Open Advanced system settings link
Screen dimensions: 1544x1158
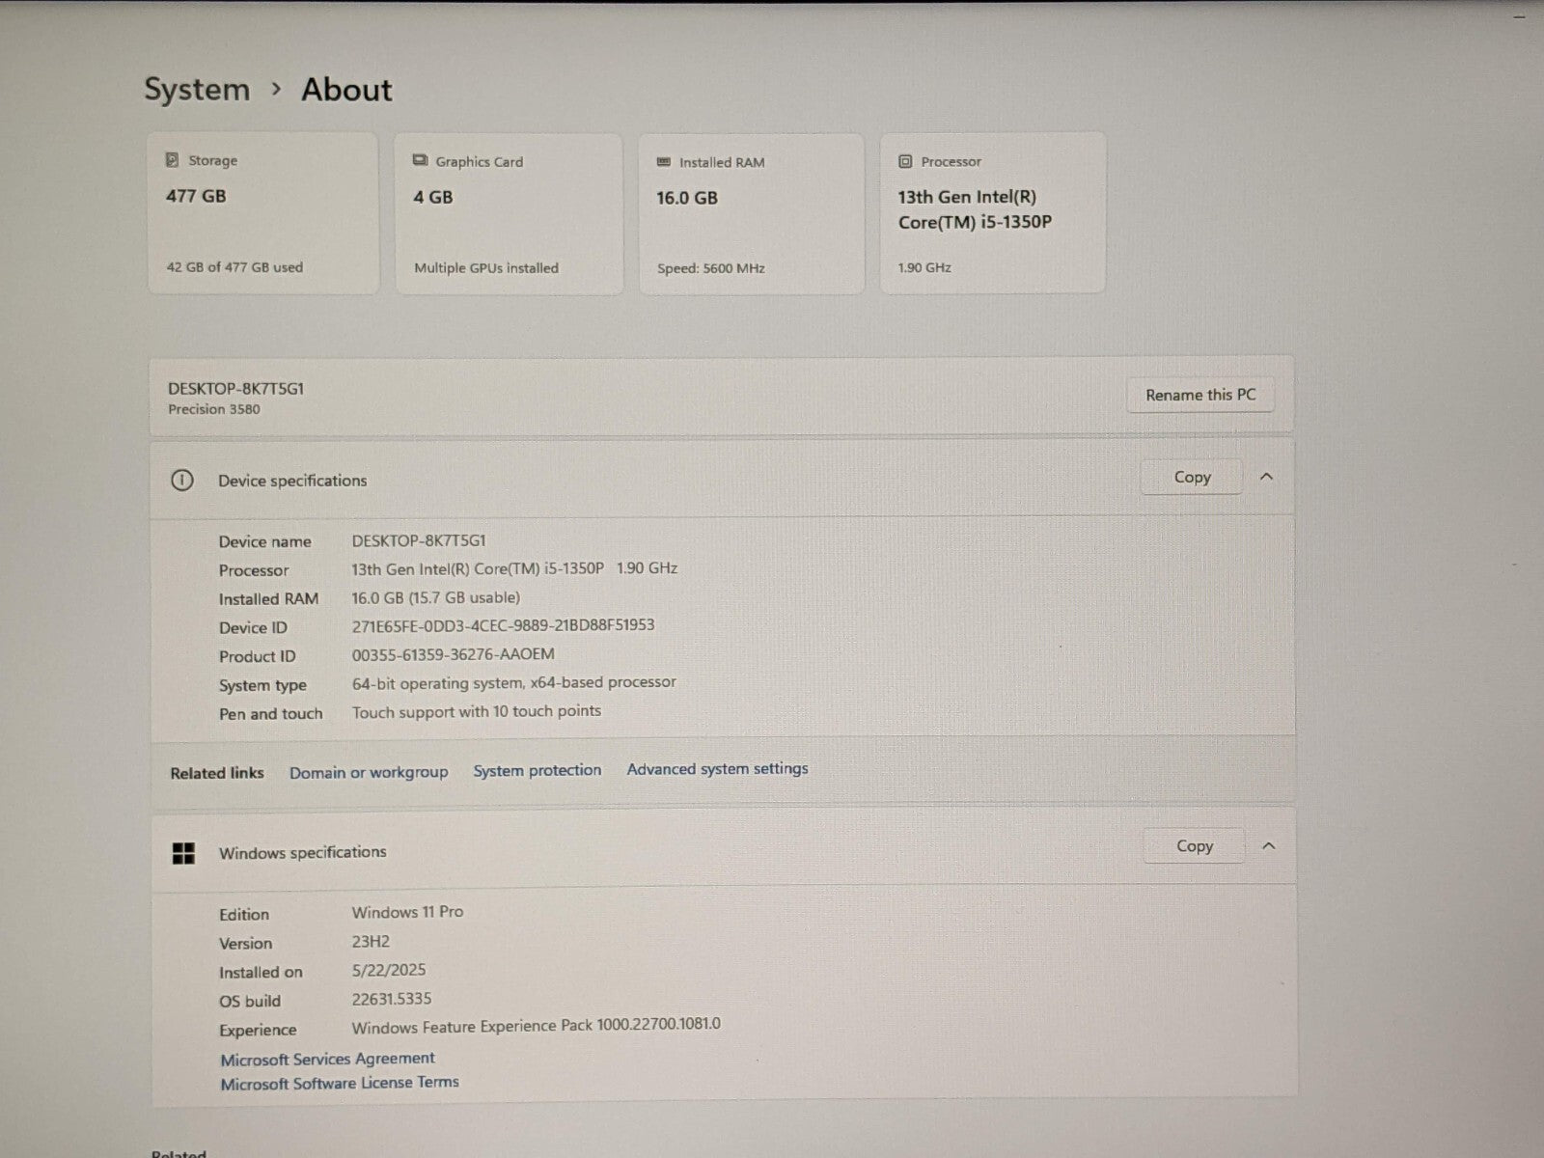tap(717, 769)
